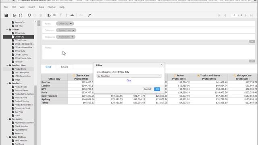Collapse the Filters panel with its arrow button
This screenshot has width=258, height=145.
click(x=252, y=61)
